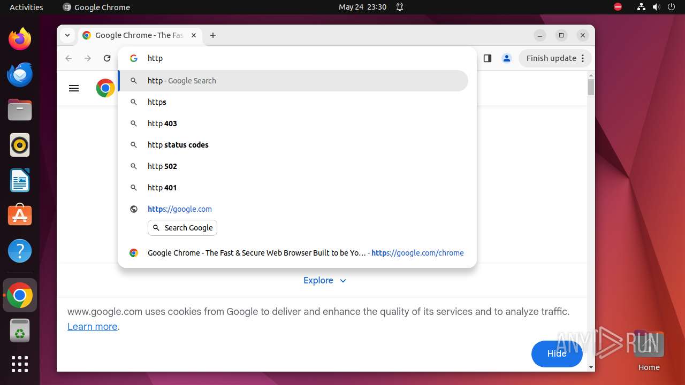Open Ubuntu Software store in dock
The width and height of the screenshot is (685, 385).
point(20,215)
